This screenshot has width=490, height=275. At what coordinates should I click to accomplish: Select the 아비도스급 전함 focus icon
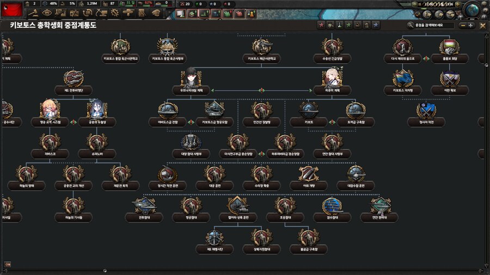[168, 111]
